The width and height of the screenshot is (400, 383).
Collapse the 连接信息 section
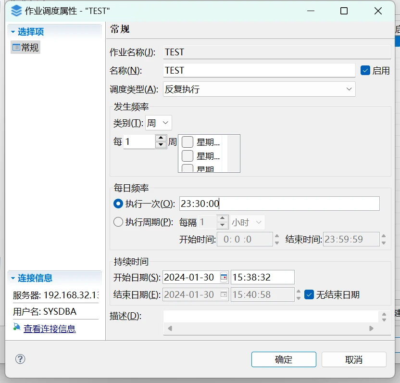click(x=13, y=278)
